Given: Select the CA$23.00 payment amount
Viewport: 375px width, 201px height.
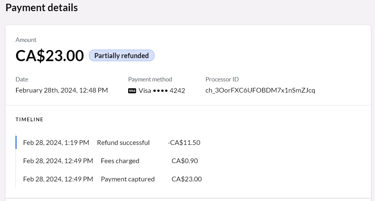Looking at the screenshot, I should pos(49,55).
